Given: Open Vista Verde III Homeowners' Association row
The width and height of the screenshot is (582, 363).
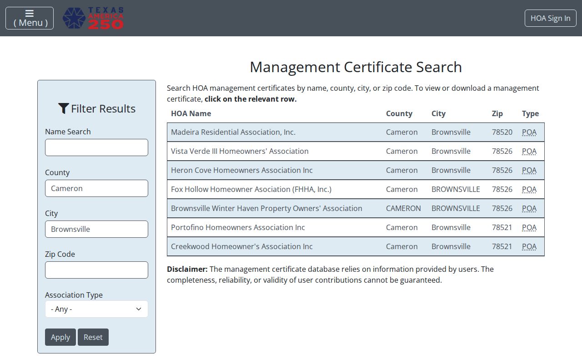Looking at the screenshot, I should coord(356,151).
